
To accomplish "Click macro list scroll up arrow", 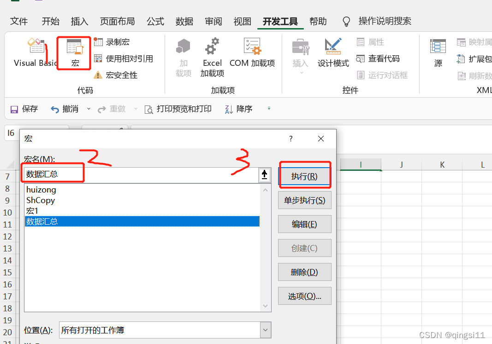I will coord(266,190).
